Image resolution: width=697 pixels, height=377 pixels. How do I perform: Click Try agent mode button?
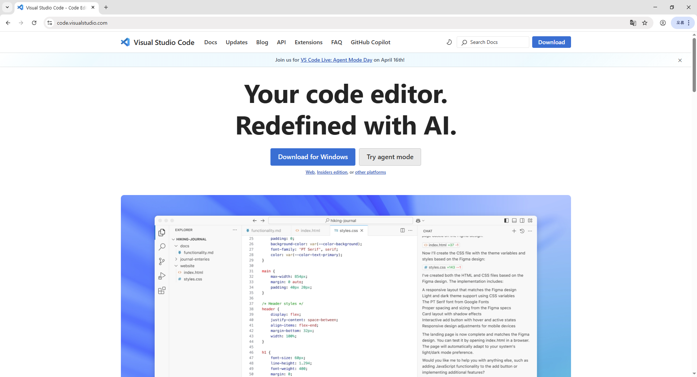(x=390, y=157)
